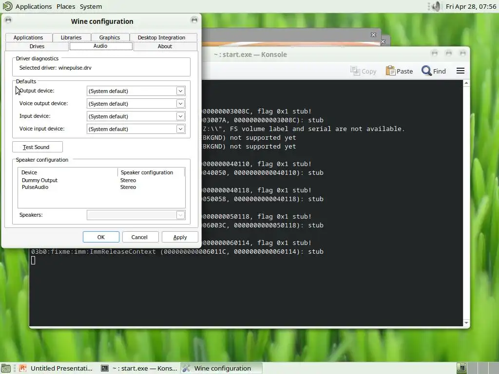Switch to the About tab
This screenshot has width=499, height=374.
point(165,46)
